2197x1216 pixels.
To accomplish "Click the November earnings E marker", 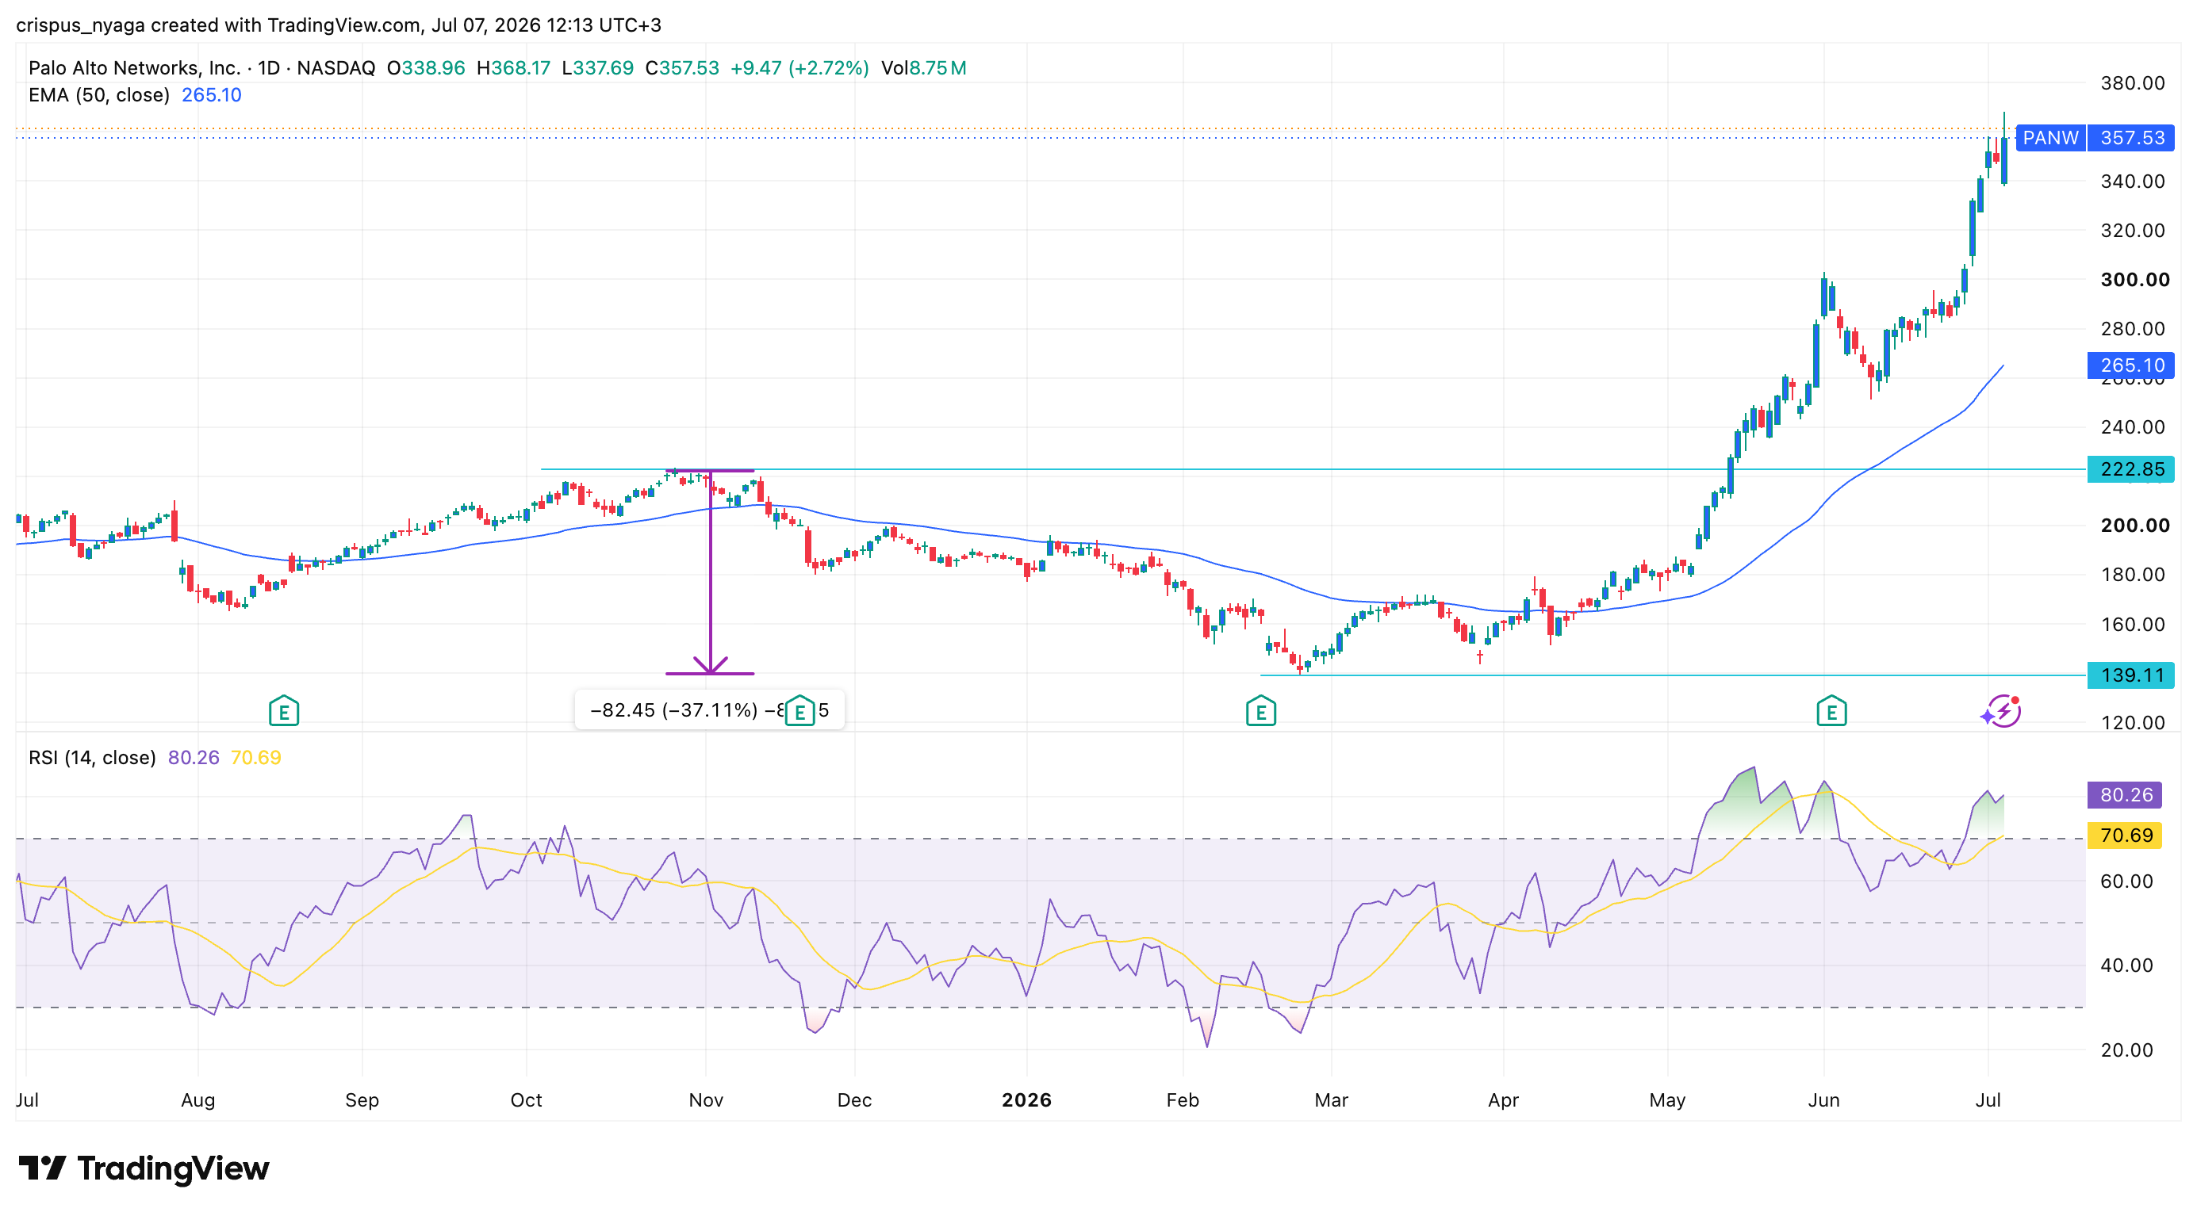I will pos(799,711).
